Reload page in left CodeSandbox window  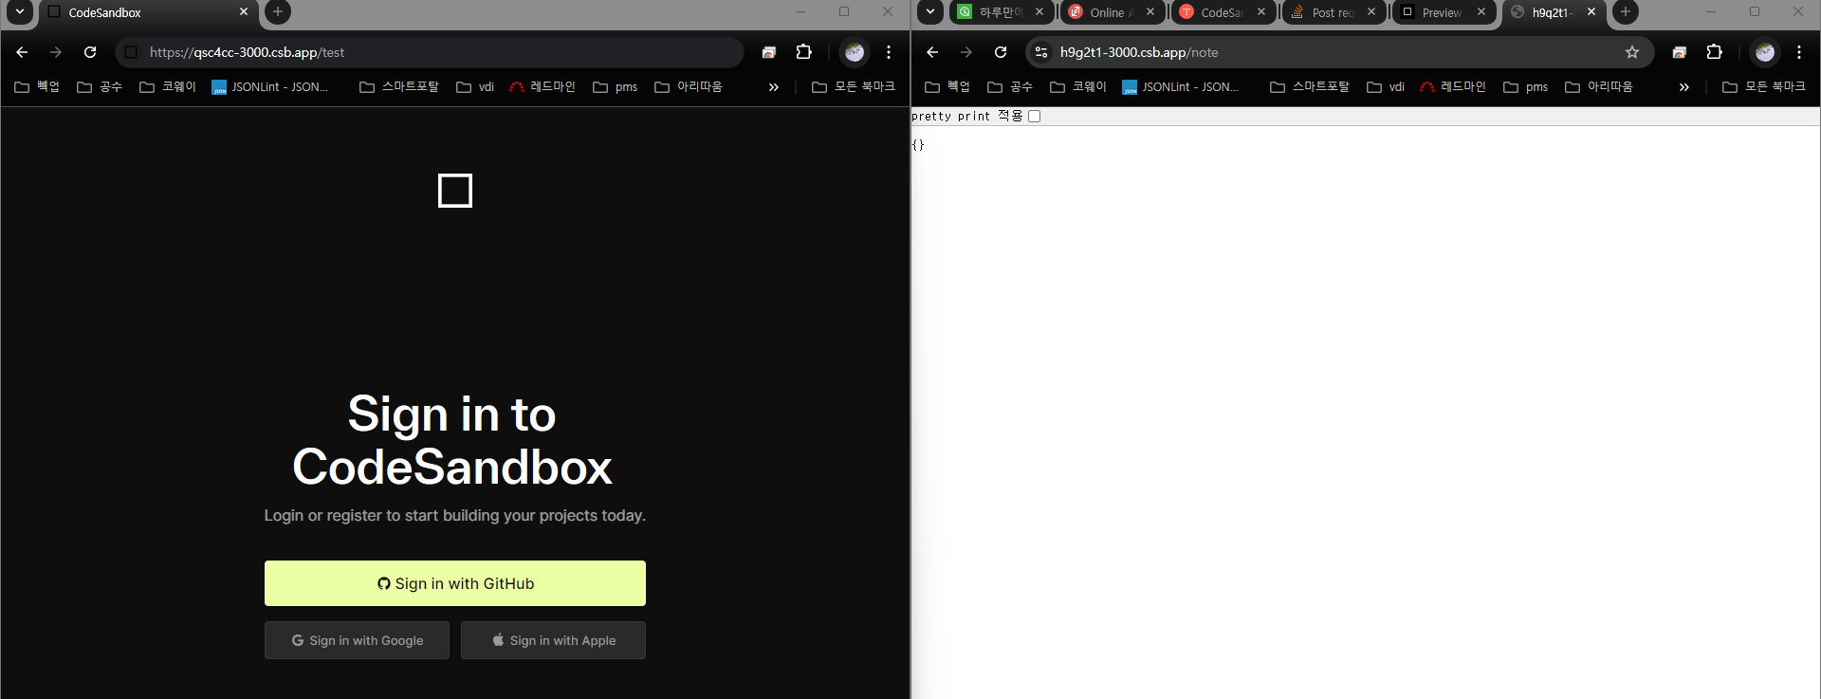(90, 52)
